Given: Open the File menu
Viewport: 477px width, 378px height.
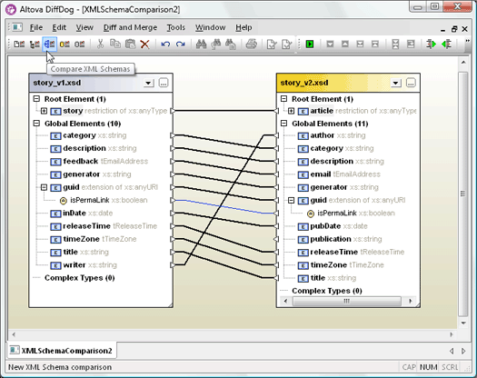Looking at the screenshot, I should pos(36,27).
